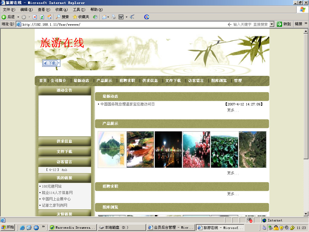
Task: Open the History icon in toolbar
Action: tap(95, 17)
